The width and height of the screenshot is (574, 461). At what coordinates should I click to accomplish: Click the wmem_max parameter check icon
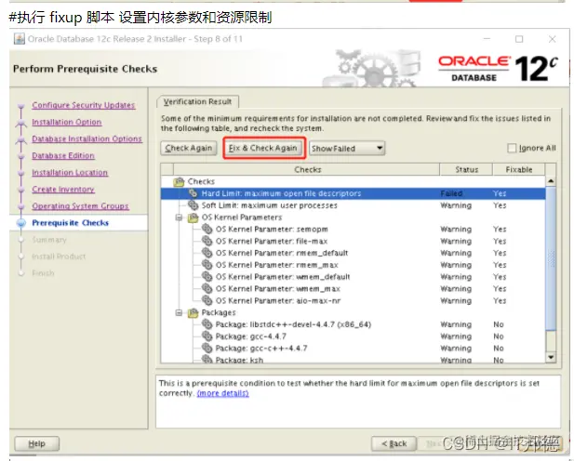[207, 289]
